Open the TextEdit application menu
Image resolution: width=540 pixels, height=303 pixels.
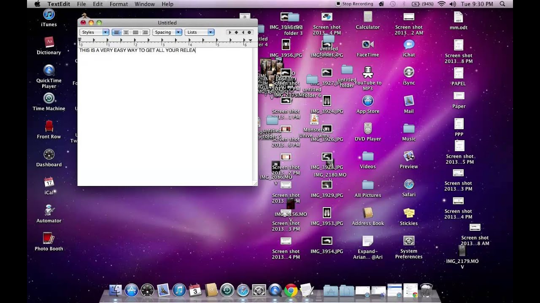pos(59,4)
